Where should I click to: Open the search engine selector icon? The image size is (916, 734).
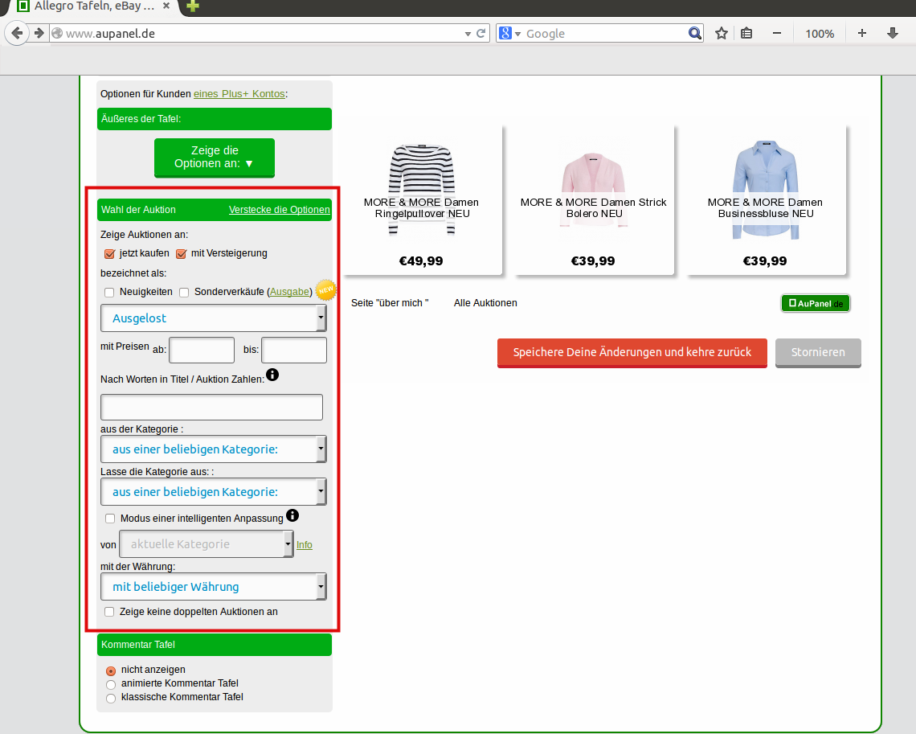point(509,33)
